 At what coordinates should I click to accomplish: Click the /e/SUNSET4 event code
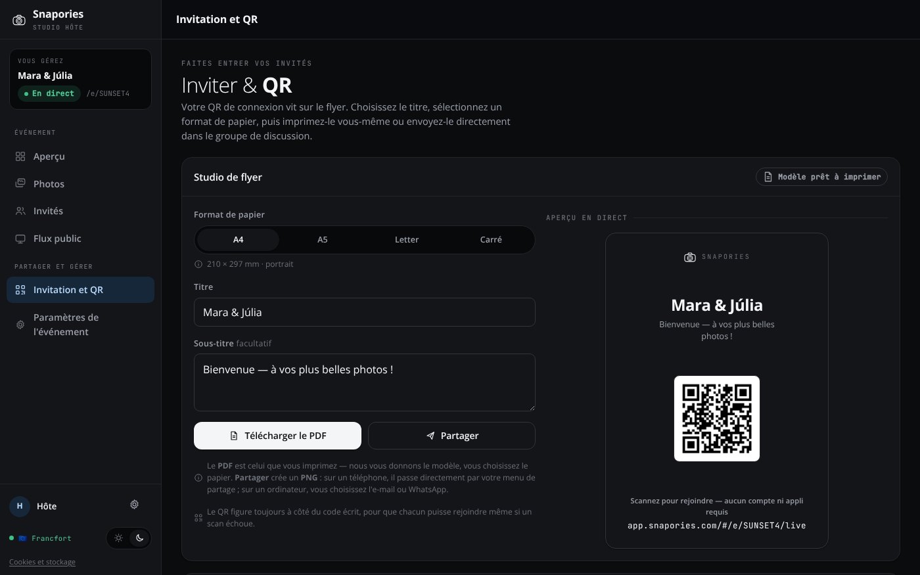click(108, 93)
